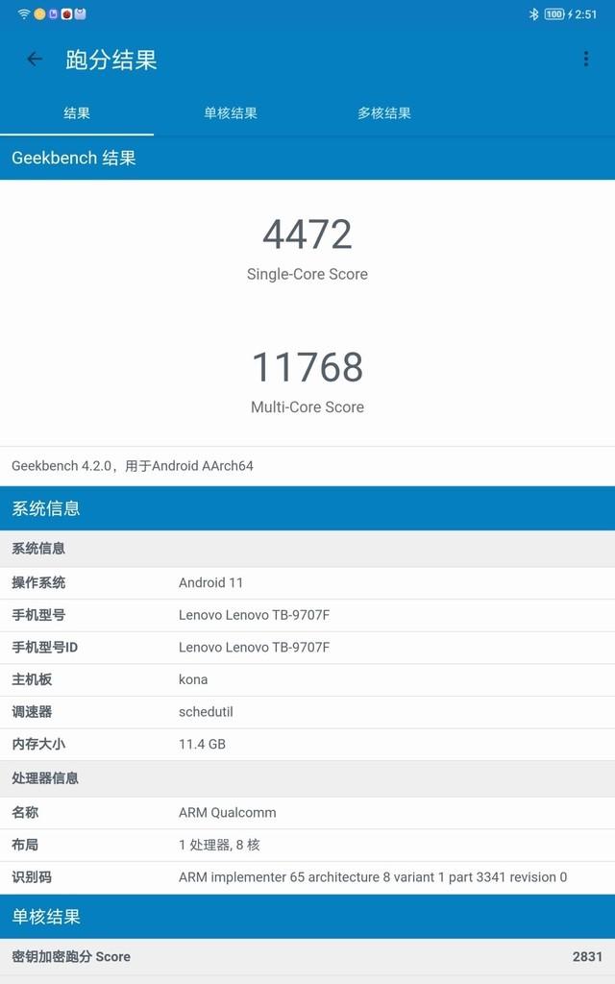Select the Geekbench 4.2.0 version line

point(133,466)
